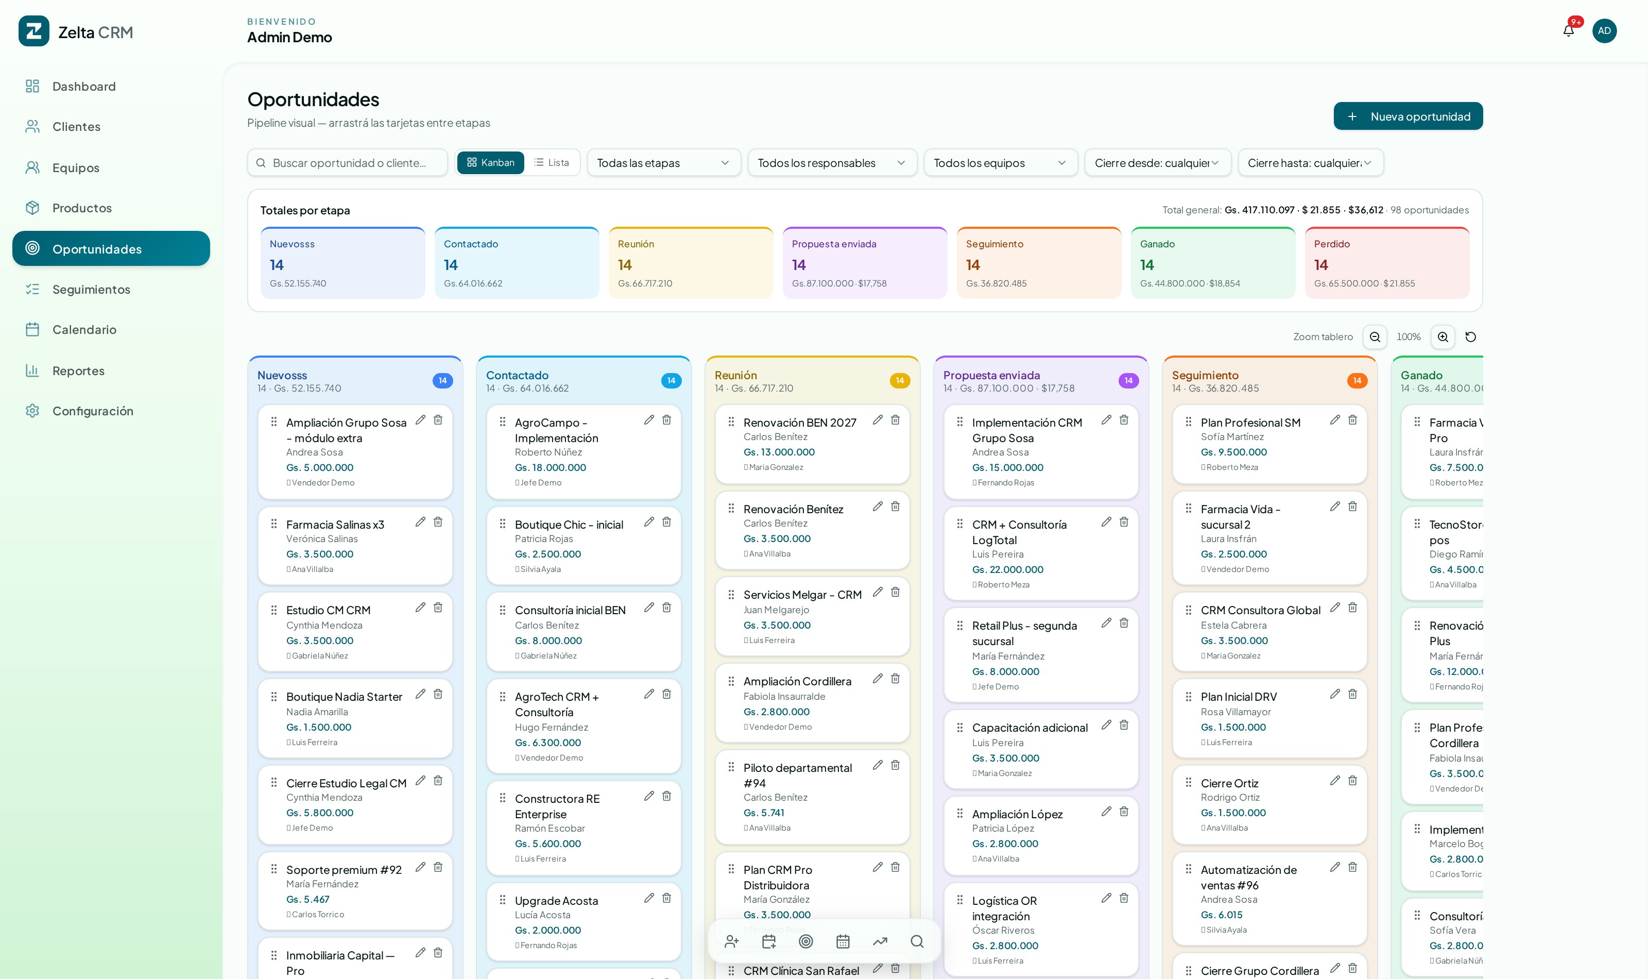The width and height of the screenshot is (1648, 979).
Task: Delete the Farmacia Salinas x3 card
Action: click(x=438, y=522)
